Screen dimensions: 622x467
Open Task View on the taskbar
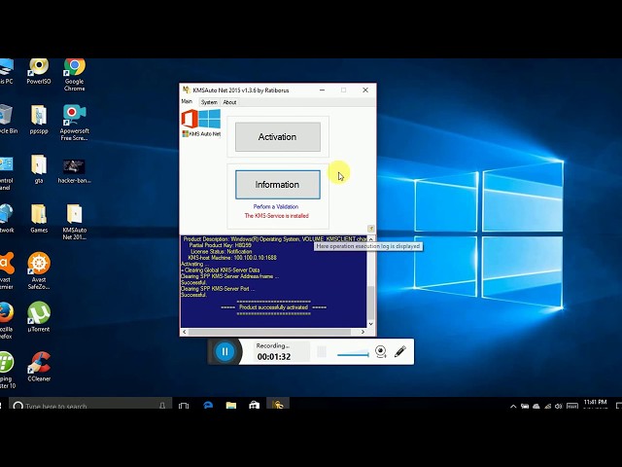point(184,406)
